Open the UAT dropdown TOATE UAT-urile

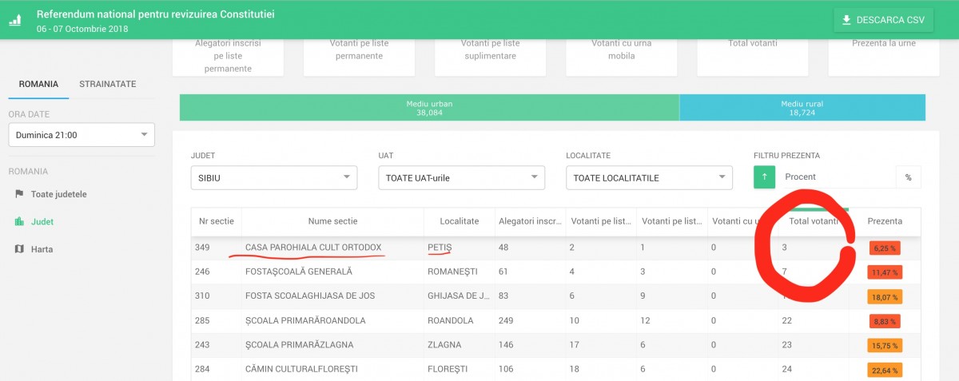[x=461, y=177]
